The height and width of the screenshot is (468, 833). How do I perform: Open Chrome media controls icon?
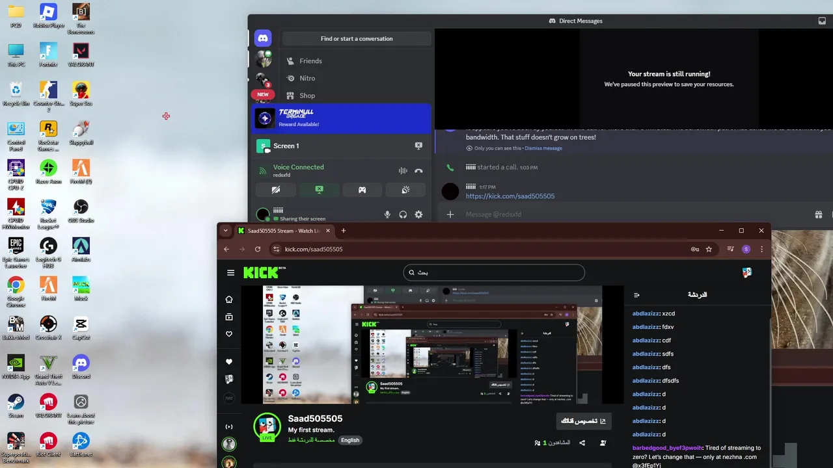[x=731, y=249]
